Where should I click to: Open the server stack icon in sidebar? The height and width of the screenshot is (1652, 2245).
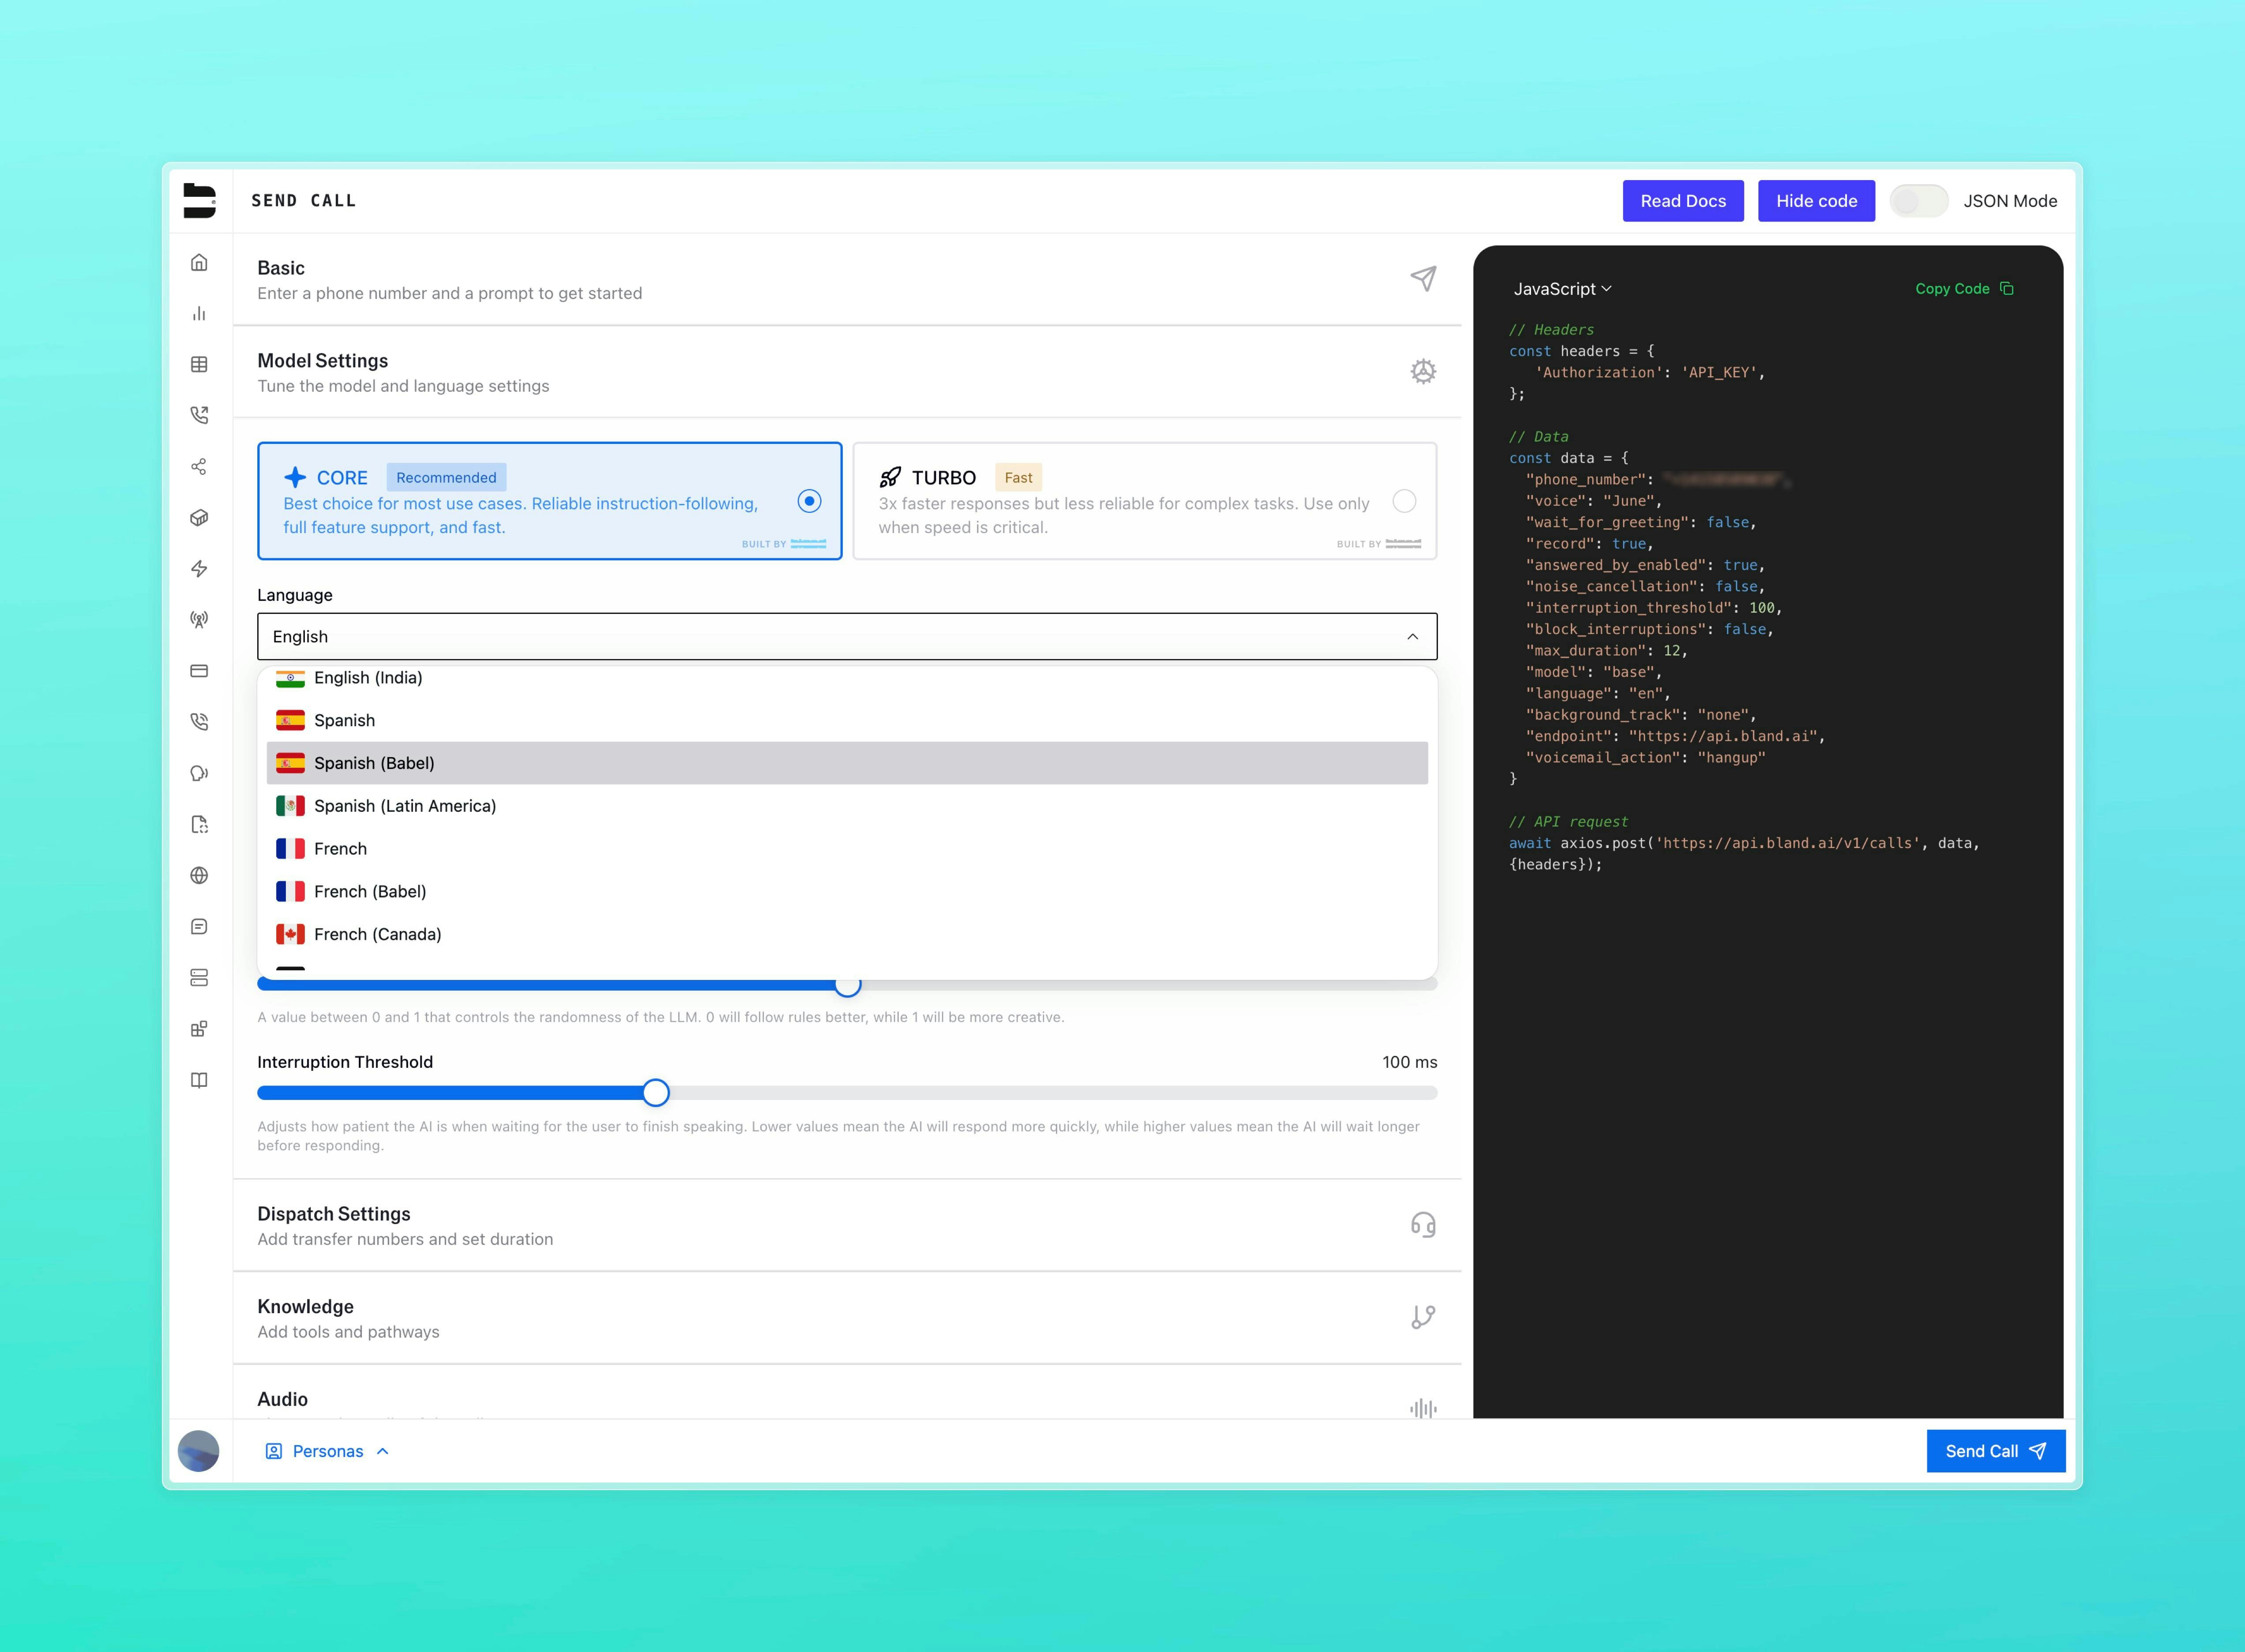pyautogui.click(x=199, y=978)
